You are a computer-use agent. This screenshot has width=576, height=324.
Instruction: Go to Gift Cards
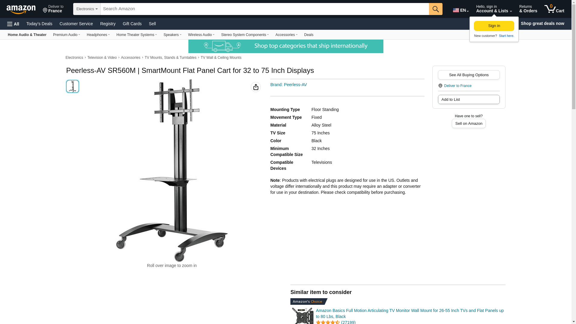132,24
